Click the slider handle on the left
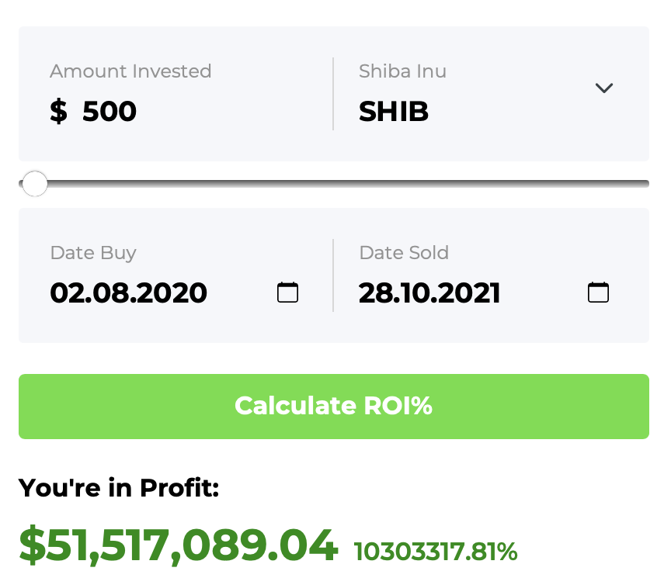The width and height of the screenshot is (671, 585). click(x=34, y=184)
